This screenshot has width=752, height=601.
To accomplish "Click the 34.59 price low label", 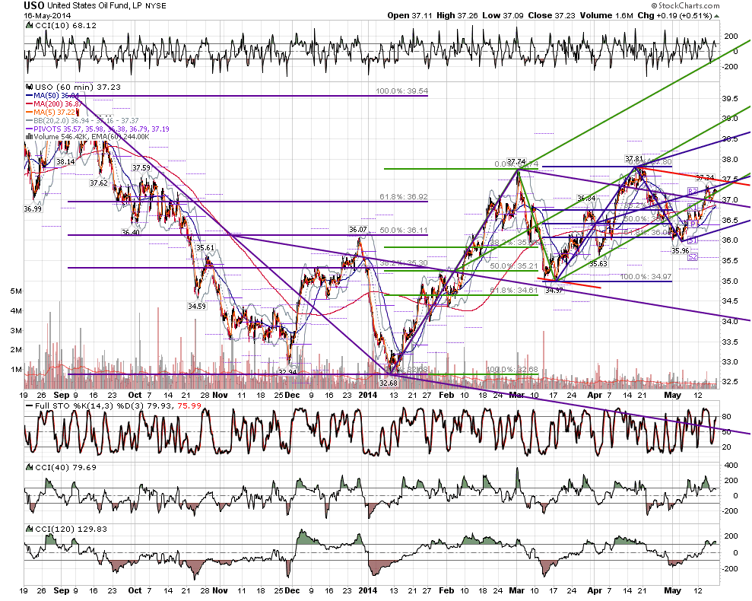I will click(197, 306).
